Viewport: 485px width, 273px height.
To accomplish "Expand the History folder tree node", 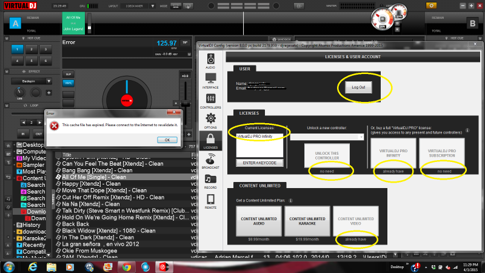I will point(15,225).
